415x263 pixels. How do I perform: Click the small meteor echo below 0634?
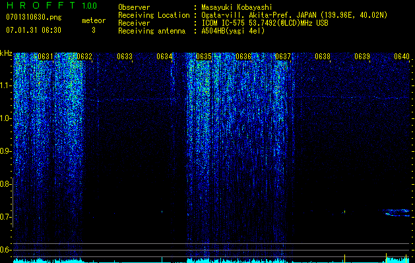point(162,211)
